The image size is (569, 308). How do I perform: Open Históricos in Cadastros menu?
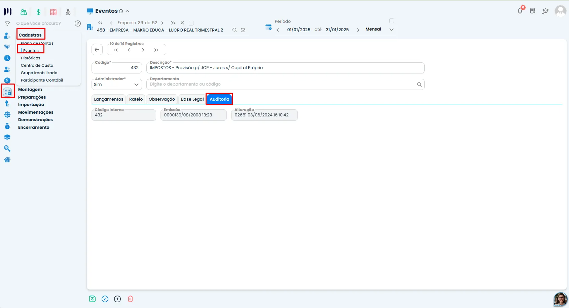(x=31, y=58)
